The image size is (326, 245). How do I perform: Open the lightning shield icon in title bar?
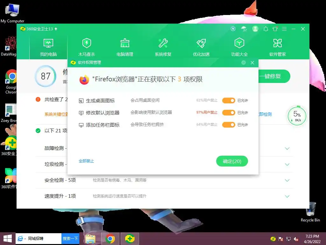coord(233,29)
